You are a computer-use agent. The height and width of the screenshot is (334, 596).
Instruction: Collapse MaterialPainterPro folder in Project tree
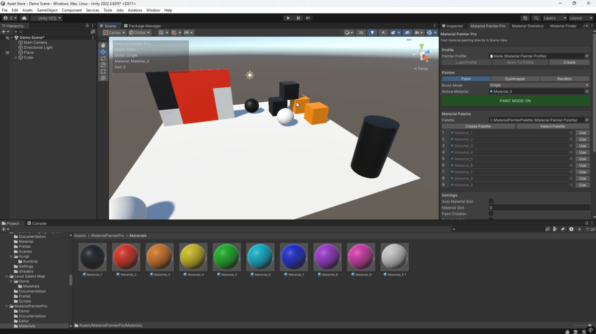pos(7,306)
